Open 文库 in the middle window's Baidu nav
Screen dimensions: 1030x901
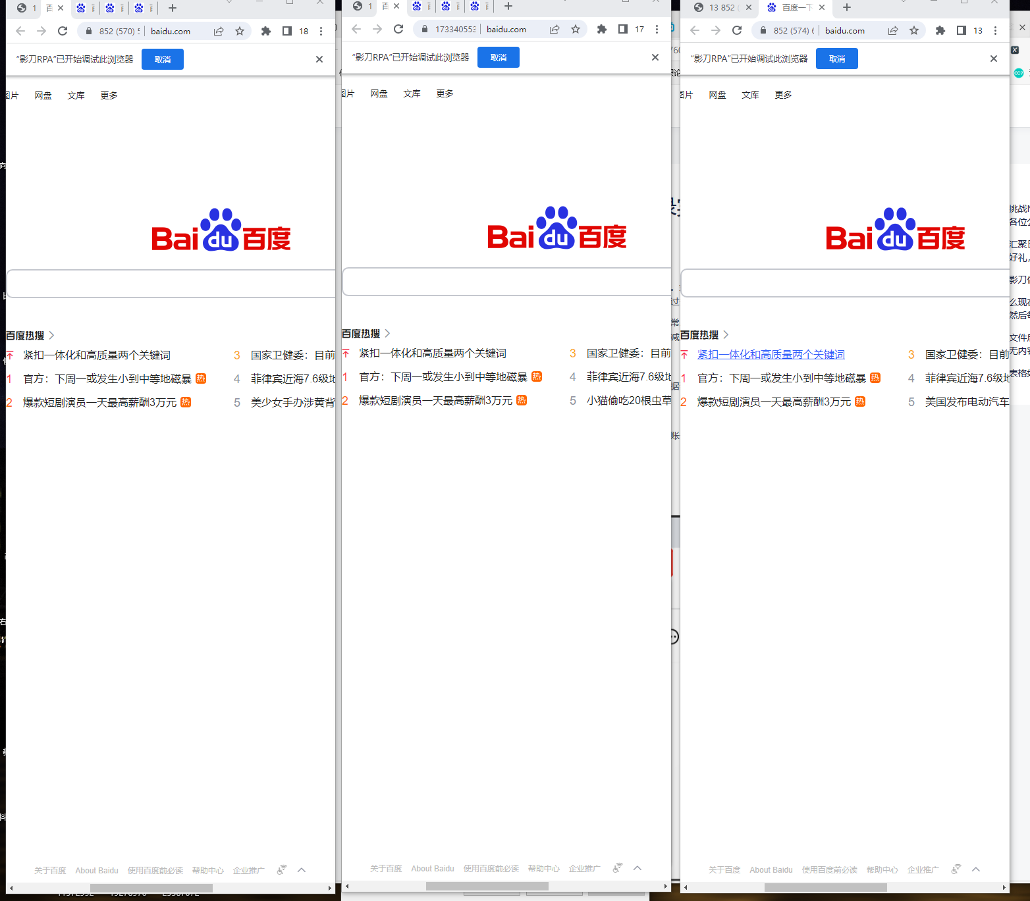(x=412, y=93)
